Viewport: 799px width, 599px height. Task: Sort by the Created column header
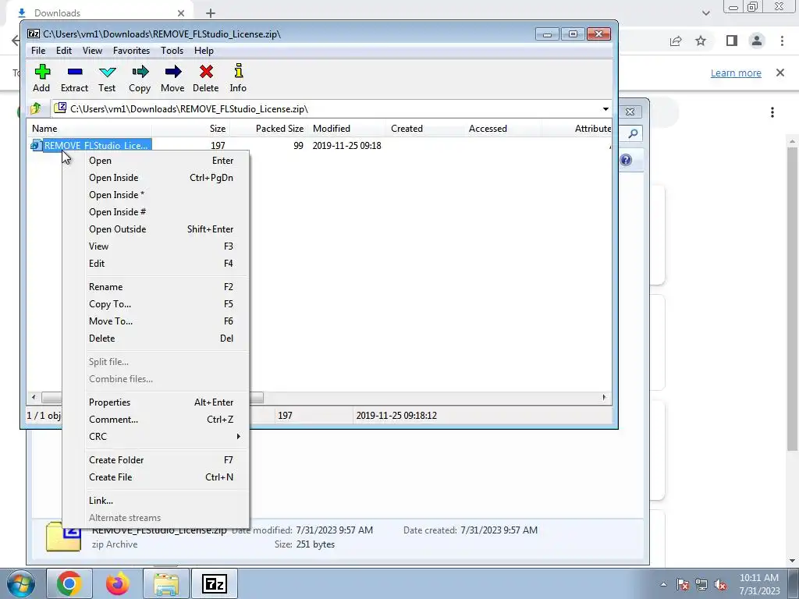[x=425, y=129]
